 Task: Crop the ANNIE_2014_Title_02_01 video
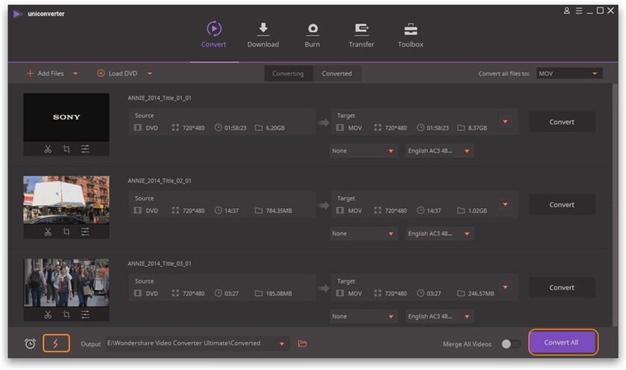[x=66, y=232]
